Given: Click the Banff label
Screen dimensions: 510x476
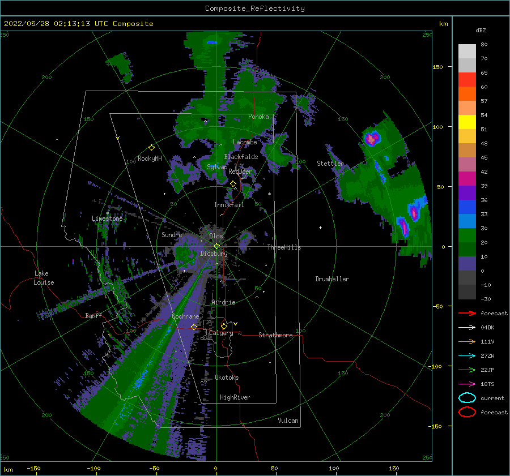Looking at the screenshot, I should 93,315.
